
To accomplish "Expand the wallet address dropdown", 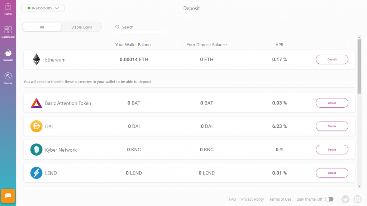I will click(x=43, y=8).
